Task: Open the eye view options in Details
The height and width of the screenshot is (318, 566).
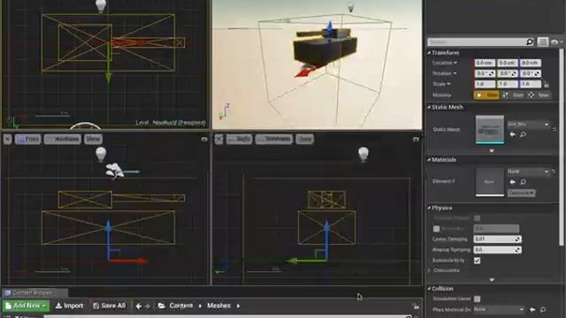Action: 555,42
